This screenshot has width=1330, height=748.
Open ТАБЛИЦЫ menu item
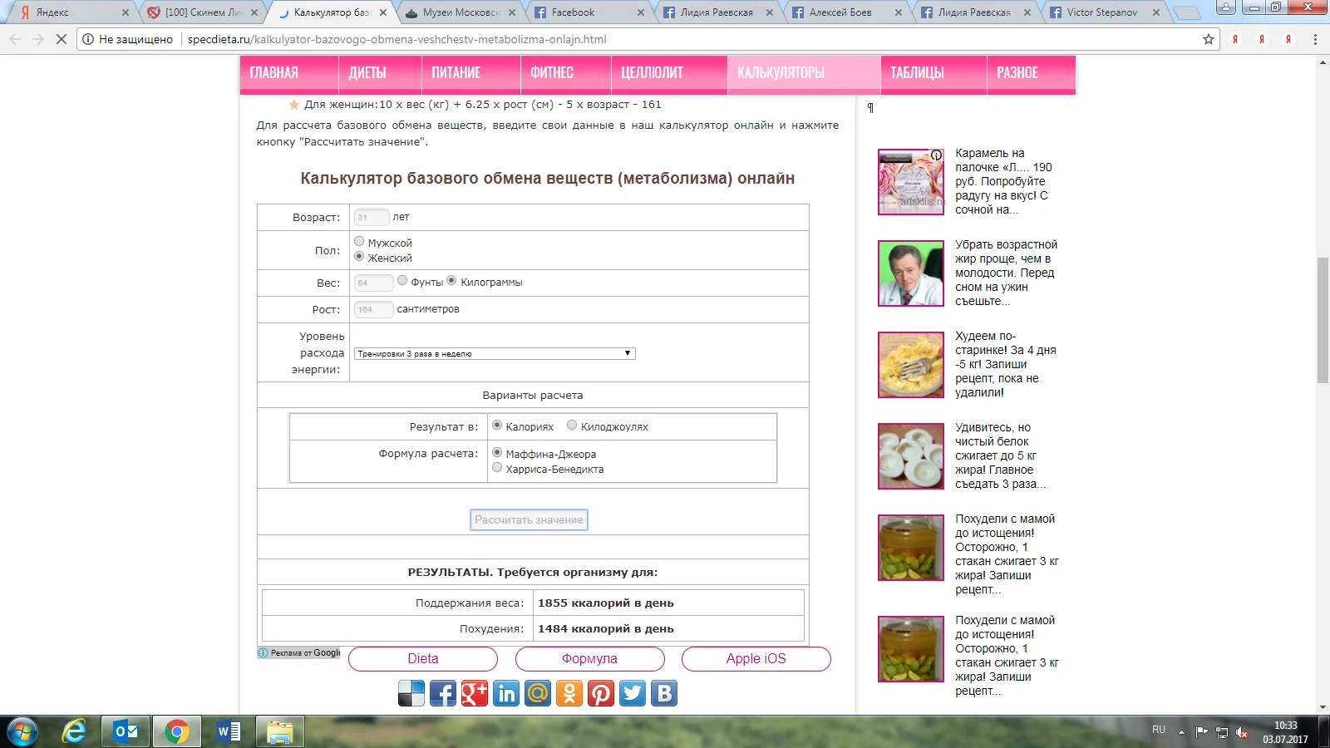click(933, 73)
